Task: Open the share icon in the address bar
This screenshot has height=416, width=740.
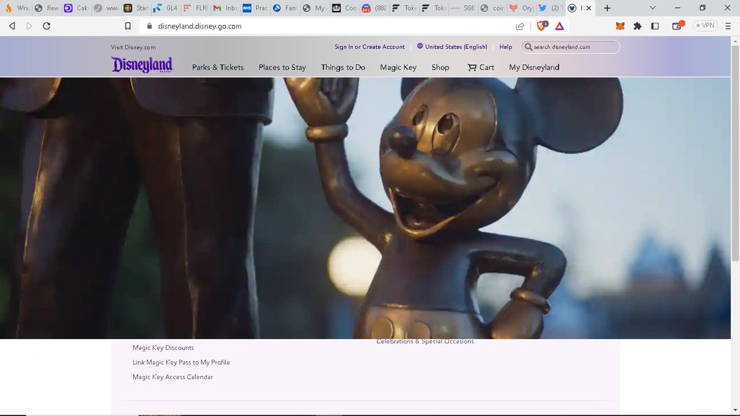Action: 520,27
